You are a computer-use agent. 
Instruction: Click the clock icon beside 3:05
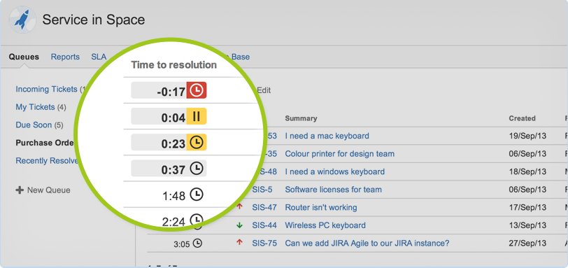pyautogui.click(x=197, y=244)
